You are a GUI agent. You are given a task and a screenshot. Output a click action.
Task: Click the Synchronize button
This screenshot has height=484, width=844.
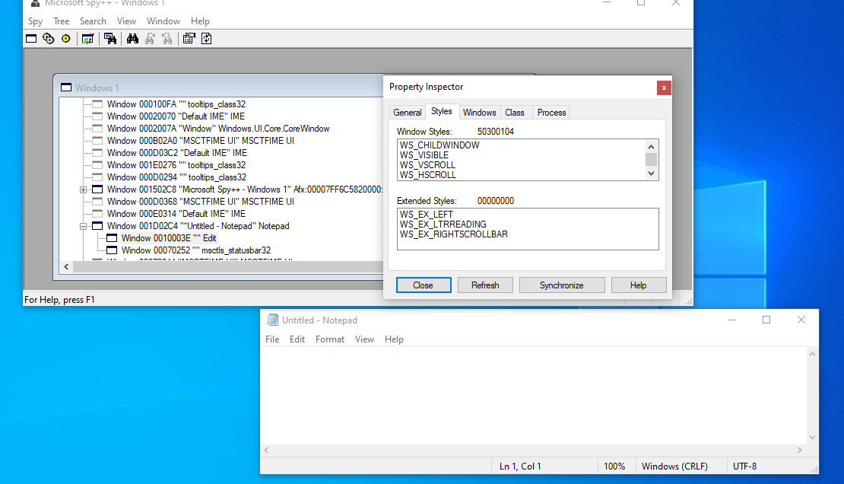(x=561, y=285)
